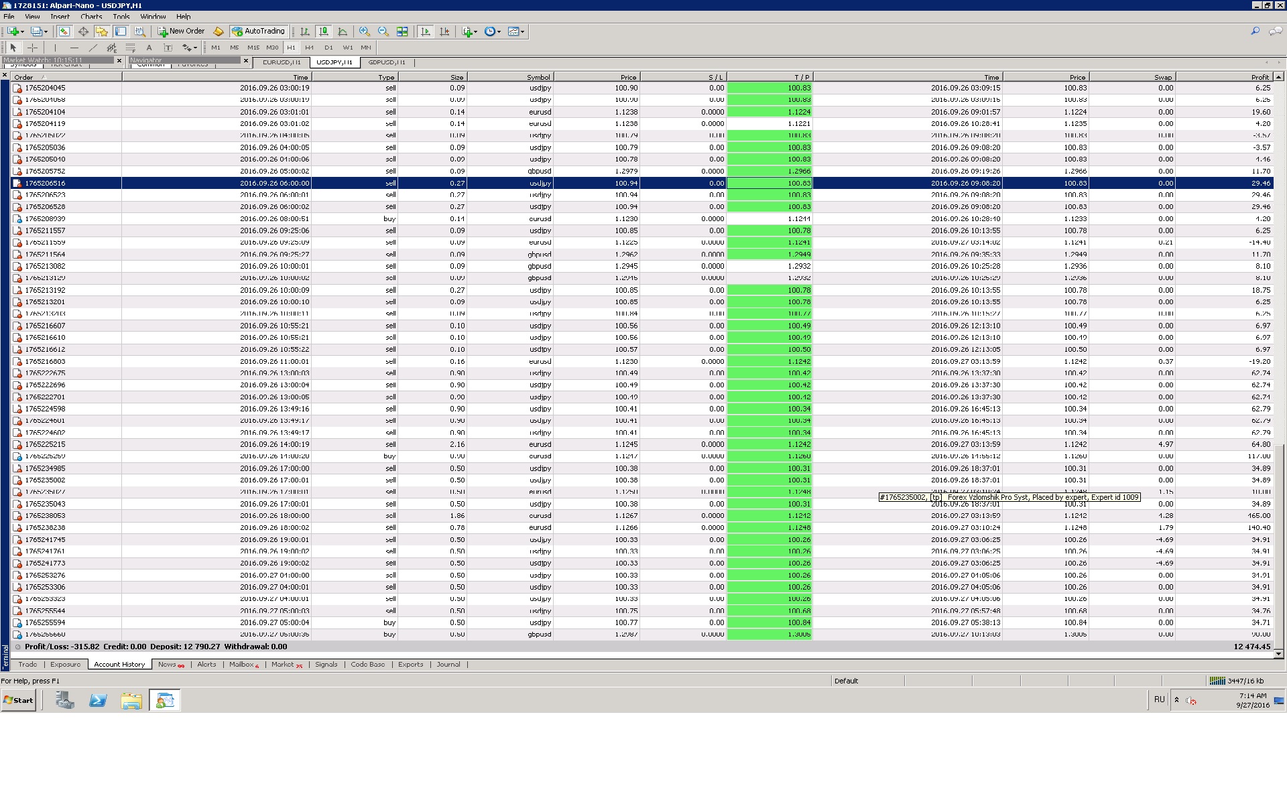Zoom out of the chart
Viewport: 1287px width, 804px height.
point(383,31)
